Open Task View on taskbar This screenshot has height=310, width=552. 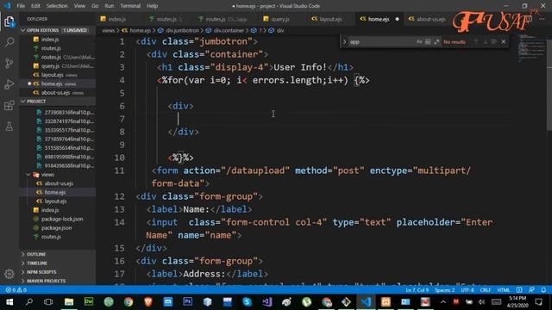click(x=48, y=302)
